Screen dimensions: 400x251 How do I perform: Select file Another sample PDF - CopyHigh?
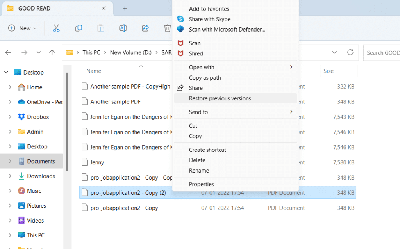130,87
